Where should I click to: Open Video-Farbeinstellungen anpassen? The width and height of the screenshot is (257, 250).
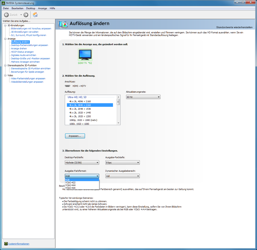(x=28, y=79)
